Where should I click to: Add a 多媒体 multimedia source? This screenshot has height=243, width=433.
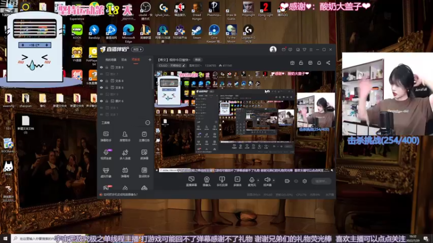[237, 181]
